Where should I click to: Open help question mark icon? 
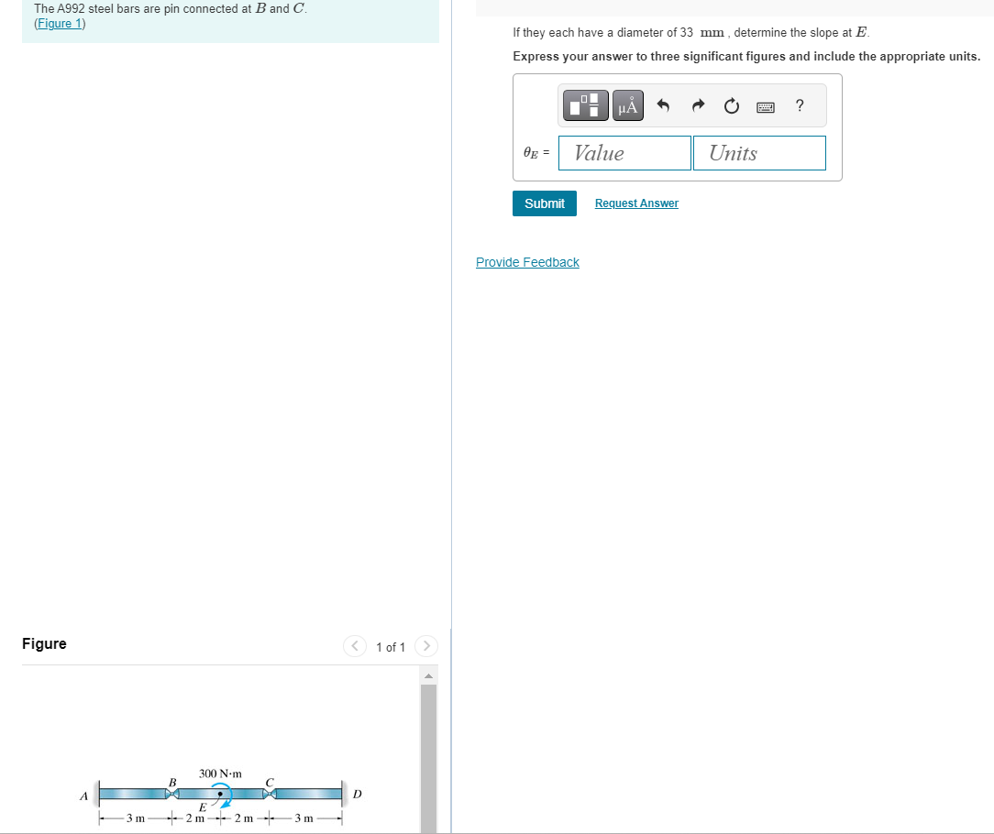point(800,105)
